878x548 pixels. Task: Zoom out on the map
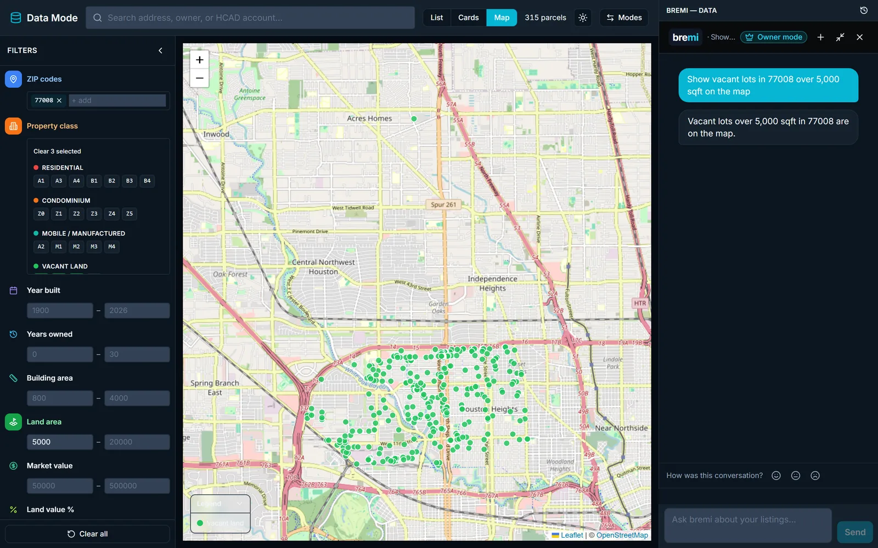[200, 78]
